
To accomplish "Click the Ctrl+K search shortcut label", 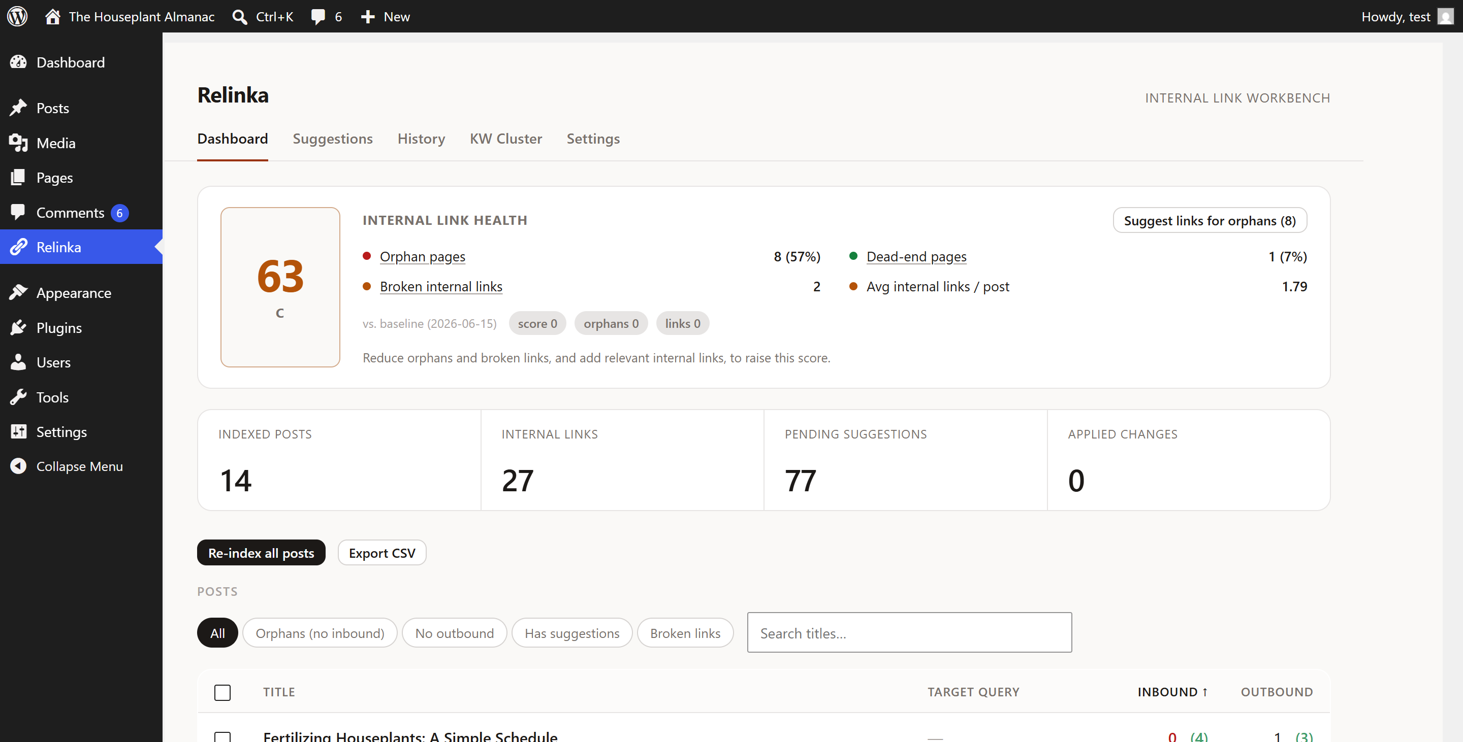I will (x=274, y=16).
